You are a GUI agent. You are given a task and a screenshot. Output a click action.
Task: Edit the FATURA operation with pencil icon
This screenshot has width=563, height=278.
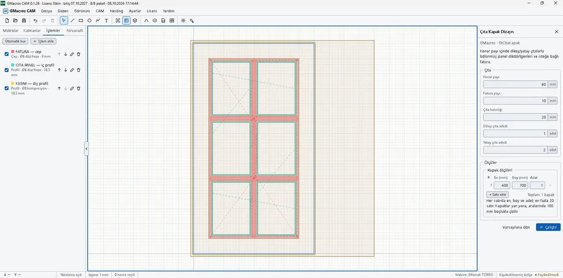[x=72, y=54]
